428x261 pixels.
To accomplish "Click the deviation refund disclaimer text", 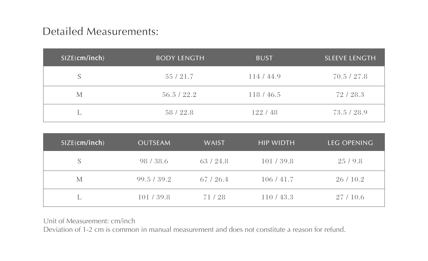I will pos(194,230).
